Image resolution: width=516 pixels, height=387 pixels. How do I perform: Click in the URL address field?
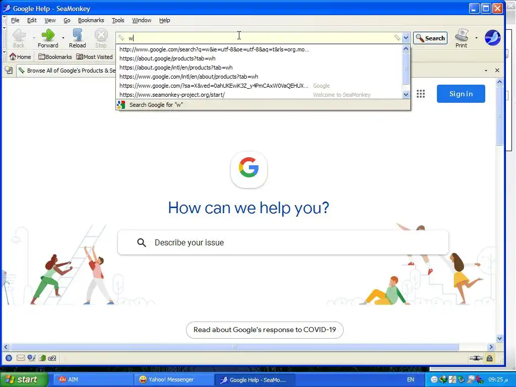[x=260, y=38]
